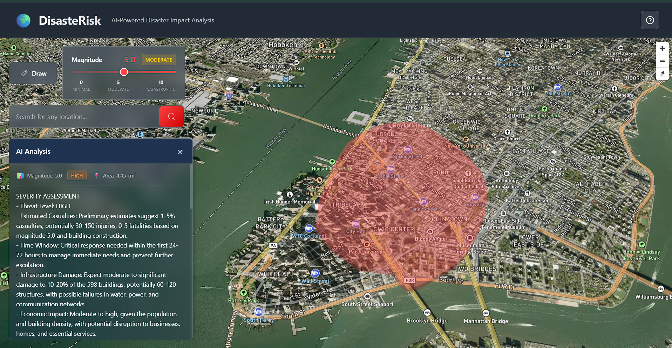Click the Area pin icon
672x348 pixels.
click(x=96, y=175)
